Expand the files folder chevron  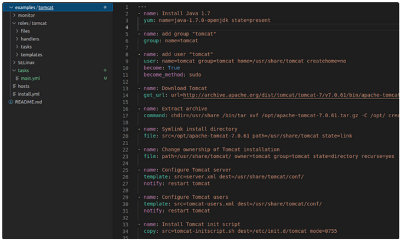click(x=17, y=31)
